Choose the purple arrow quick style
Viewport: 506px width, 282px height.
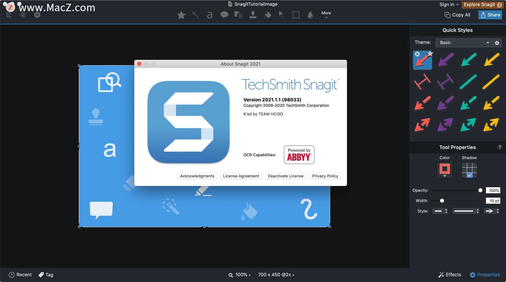click(445, 60)
